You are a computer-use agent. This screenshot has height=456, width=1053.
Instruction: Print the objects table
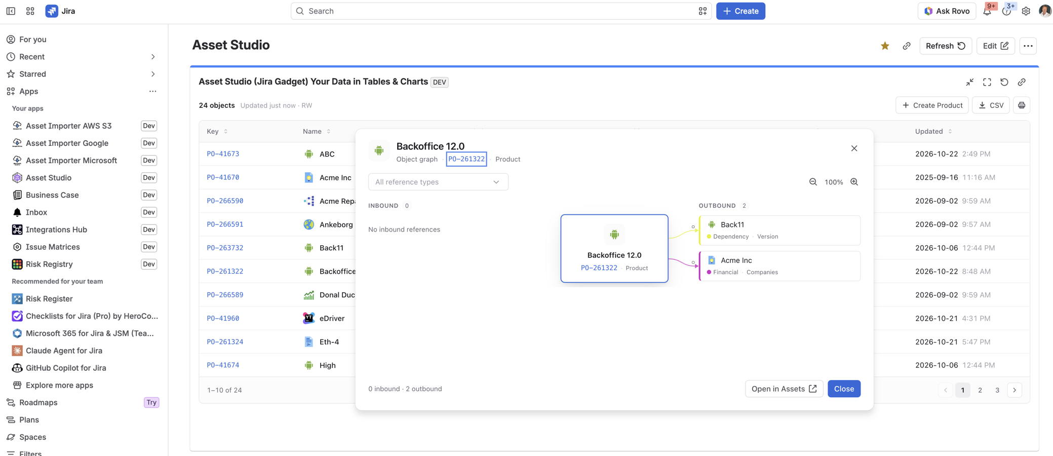click(1022, 105)
